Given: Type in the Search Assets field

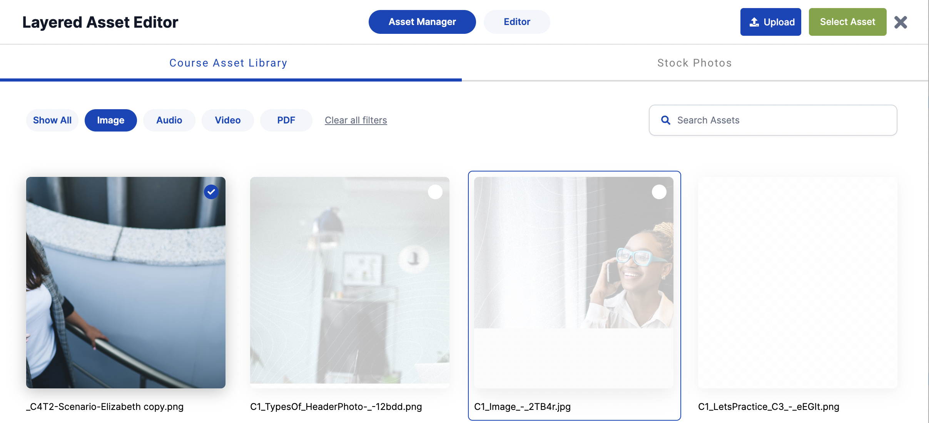Looking at the screenshot, I should pyautogui.click(x=781, y=120).
